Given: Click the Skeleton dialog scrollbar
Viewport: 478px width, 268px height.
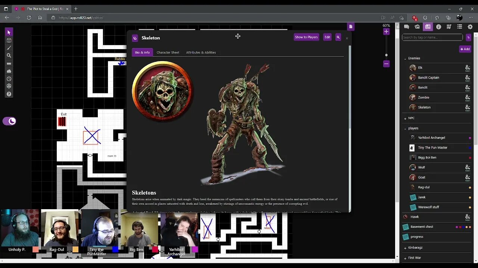Looking at the screenshot, I should point(350,87).
